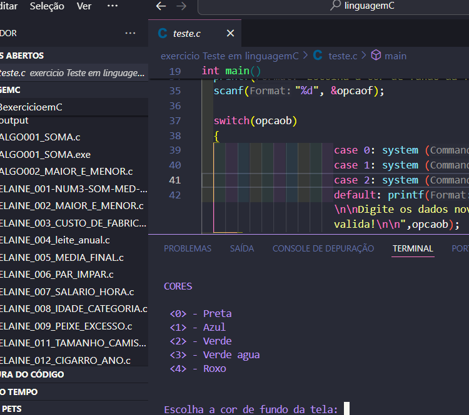
Task: Close the teste.c editor tab
Action: 230,33
